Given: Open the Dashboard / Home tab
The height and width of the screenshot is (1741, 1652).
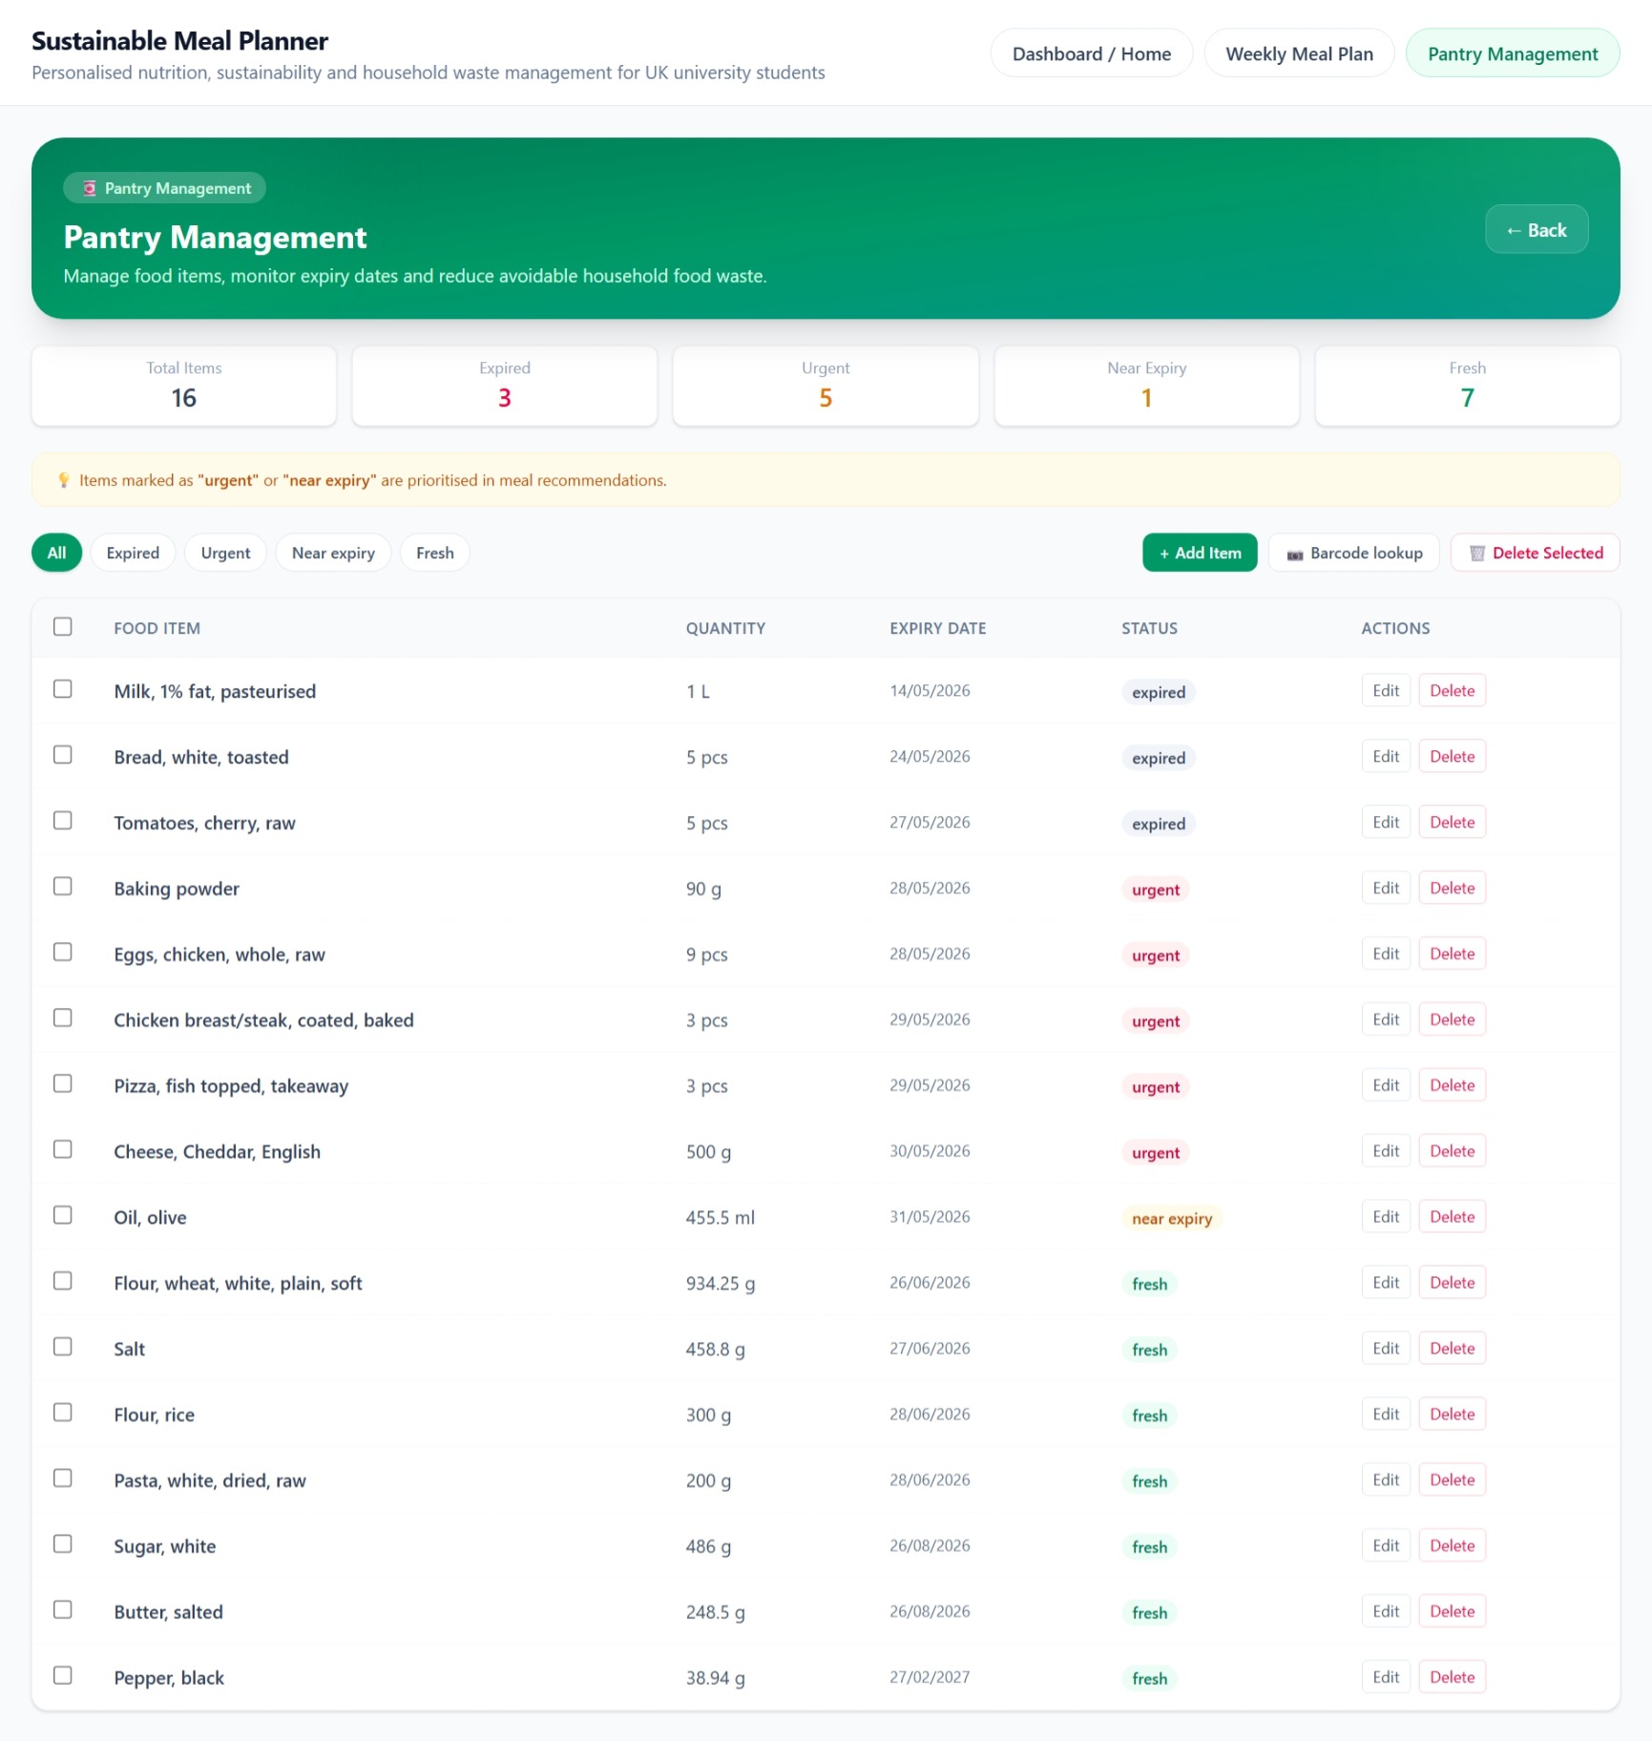Looking at the screenshot, I should coord(1091,53).
